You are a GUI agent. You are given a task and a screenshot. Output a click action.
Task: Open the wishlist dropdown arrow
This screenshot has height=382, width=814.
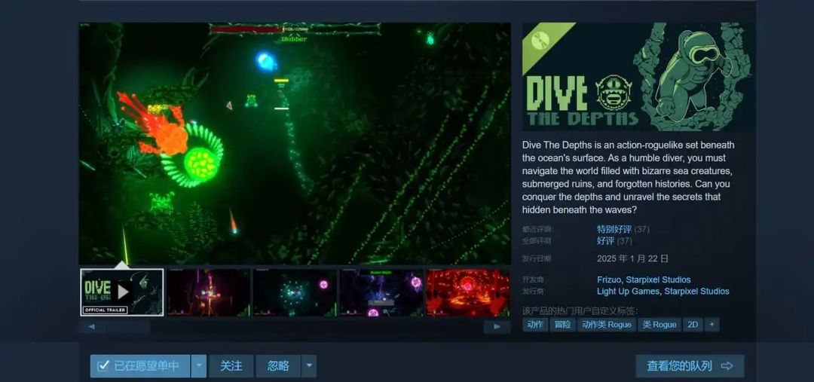tap(199, 366)
